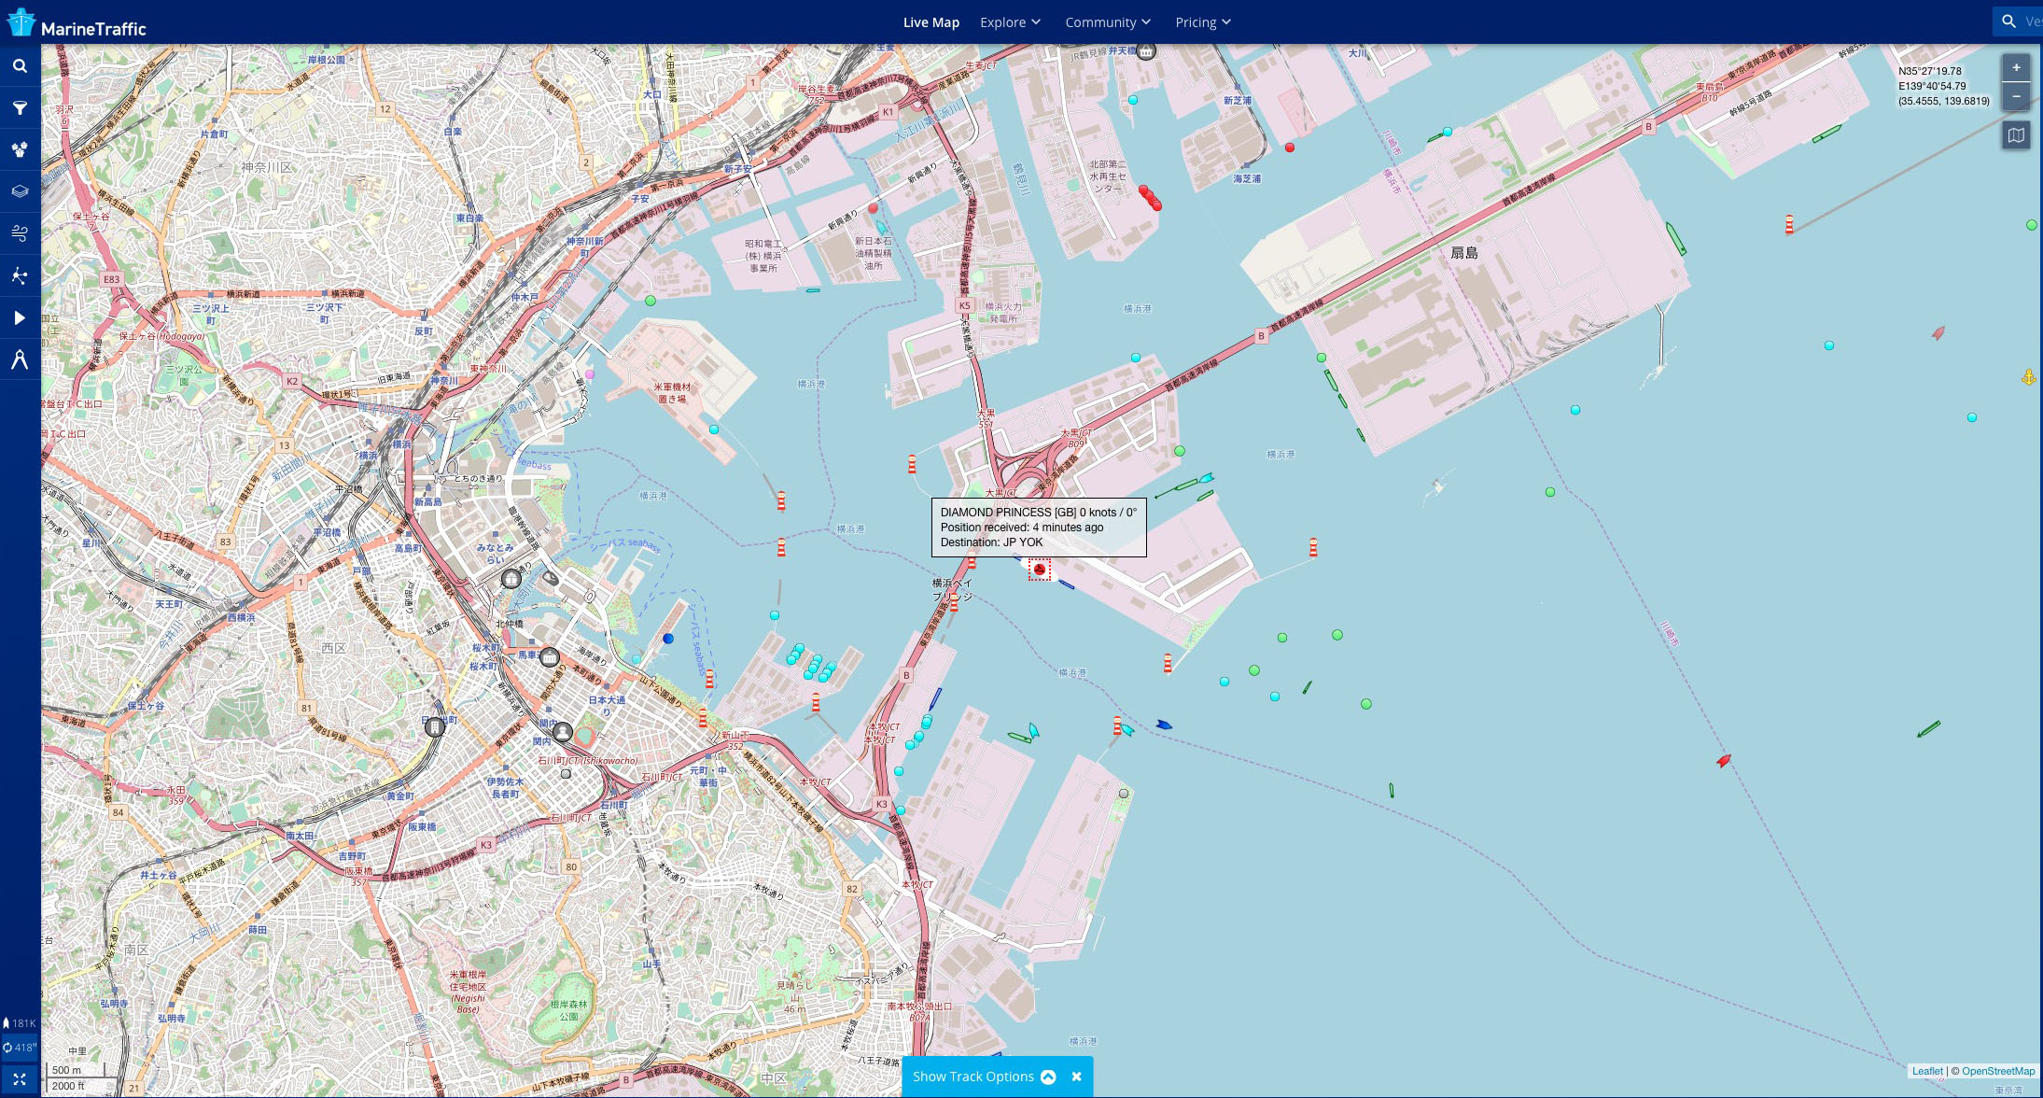Viewport: 2043px width, 1098px height.
Task: Click the fullscreen expand arrows icon
Action: 20,1078
